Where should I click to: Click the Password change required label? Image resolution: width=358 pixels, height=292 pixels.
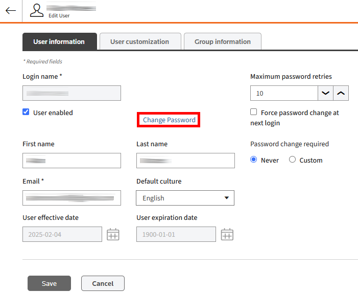pos(290,144)
